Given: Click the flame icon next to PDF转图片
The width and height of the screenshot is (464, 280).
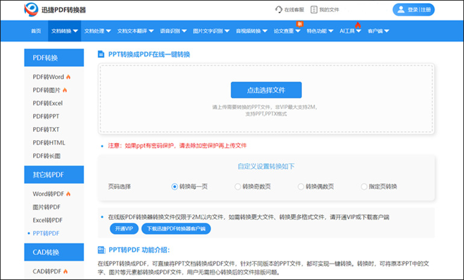Looking at the screenshot, I should point(65,90).
